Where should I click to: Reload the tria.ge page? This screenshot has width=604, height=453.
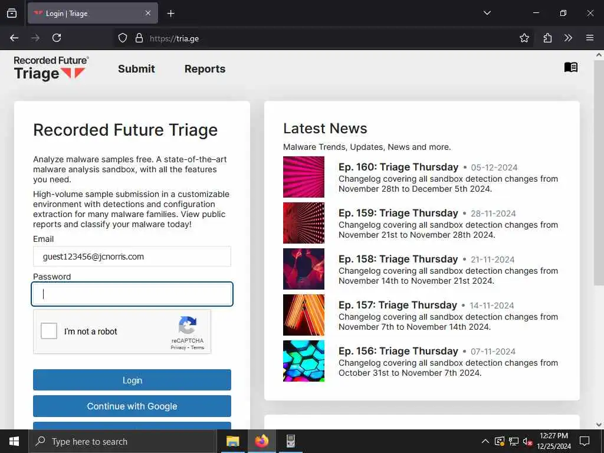(57, 38)
